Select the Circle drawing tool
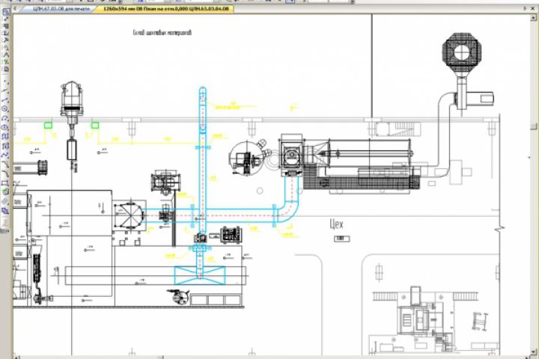 click(5, 109)
